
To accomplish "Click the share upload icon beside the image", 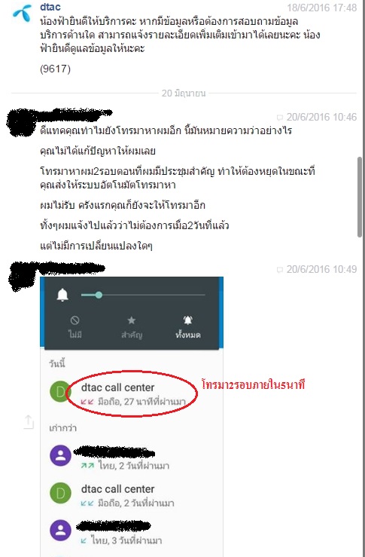I will (x=29, y=421).
